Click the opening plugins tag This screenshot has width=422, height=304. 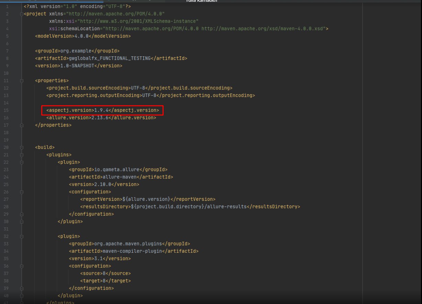[59, 155]
